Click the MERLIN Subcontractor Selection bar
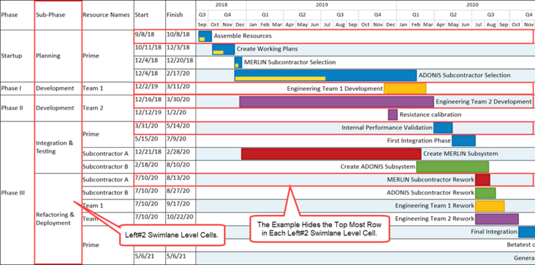The image size is (535, 265). tap(238, 62)
